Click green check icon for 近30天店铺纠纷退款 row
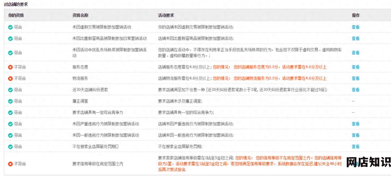 10,90
